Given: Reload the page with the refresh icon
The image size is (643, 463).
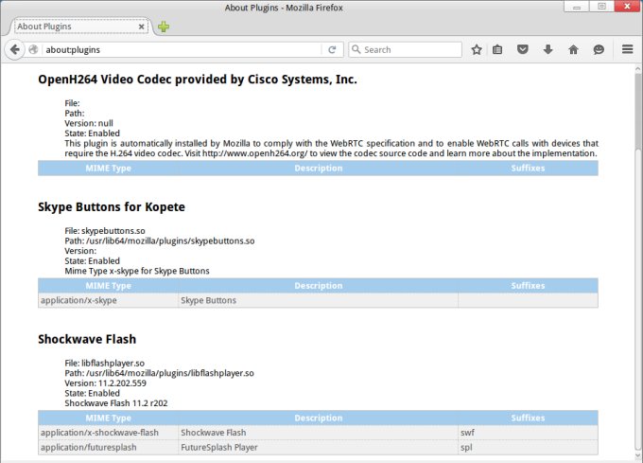Looking at the screenshot, I should coord(332,49).
